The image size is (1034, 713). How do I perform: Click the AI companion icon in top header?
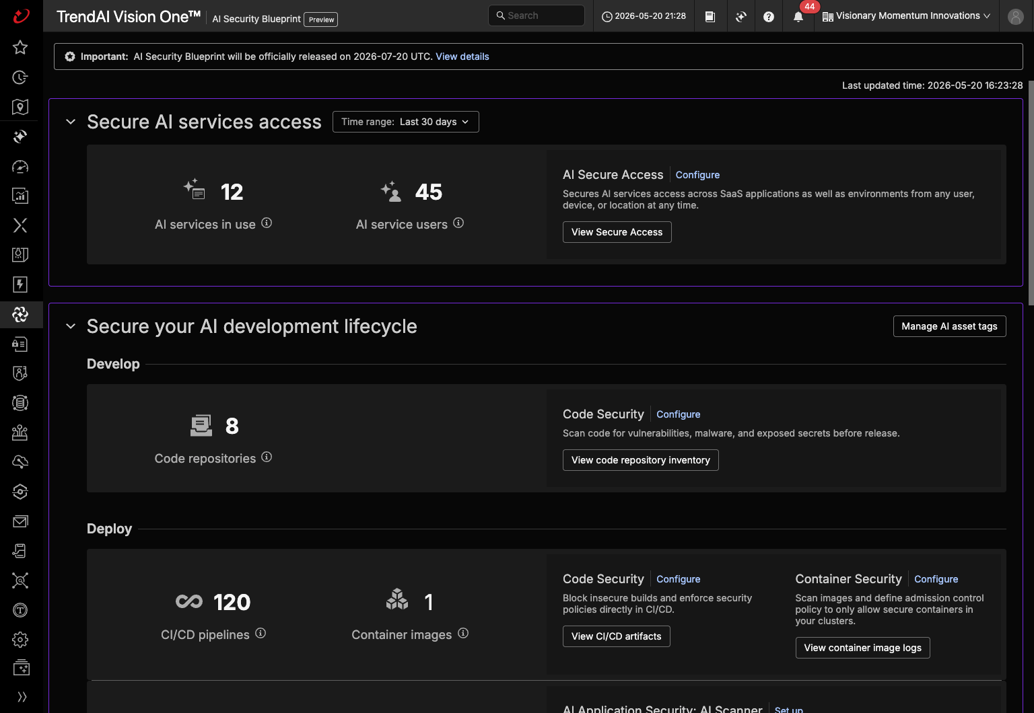tap(741, 16)
